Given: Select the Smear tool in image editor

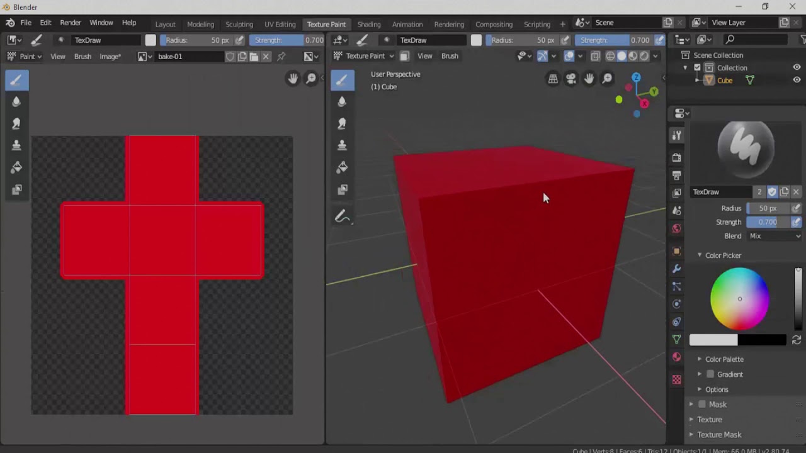Looking at the screenshot, I should pyautogui.click(x=16, y=123).
